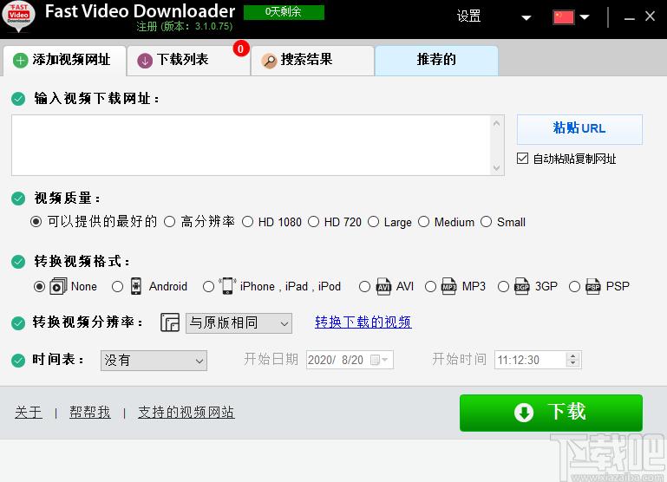The image size is (667, 482).
Task: Choose PSP conversion format radio
Action: coord(575,286)
